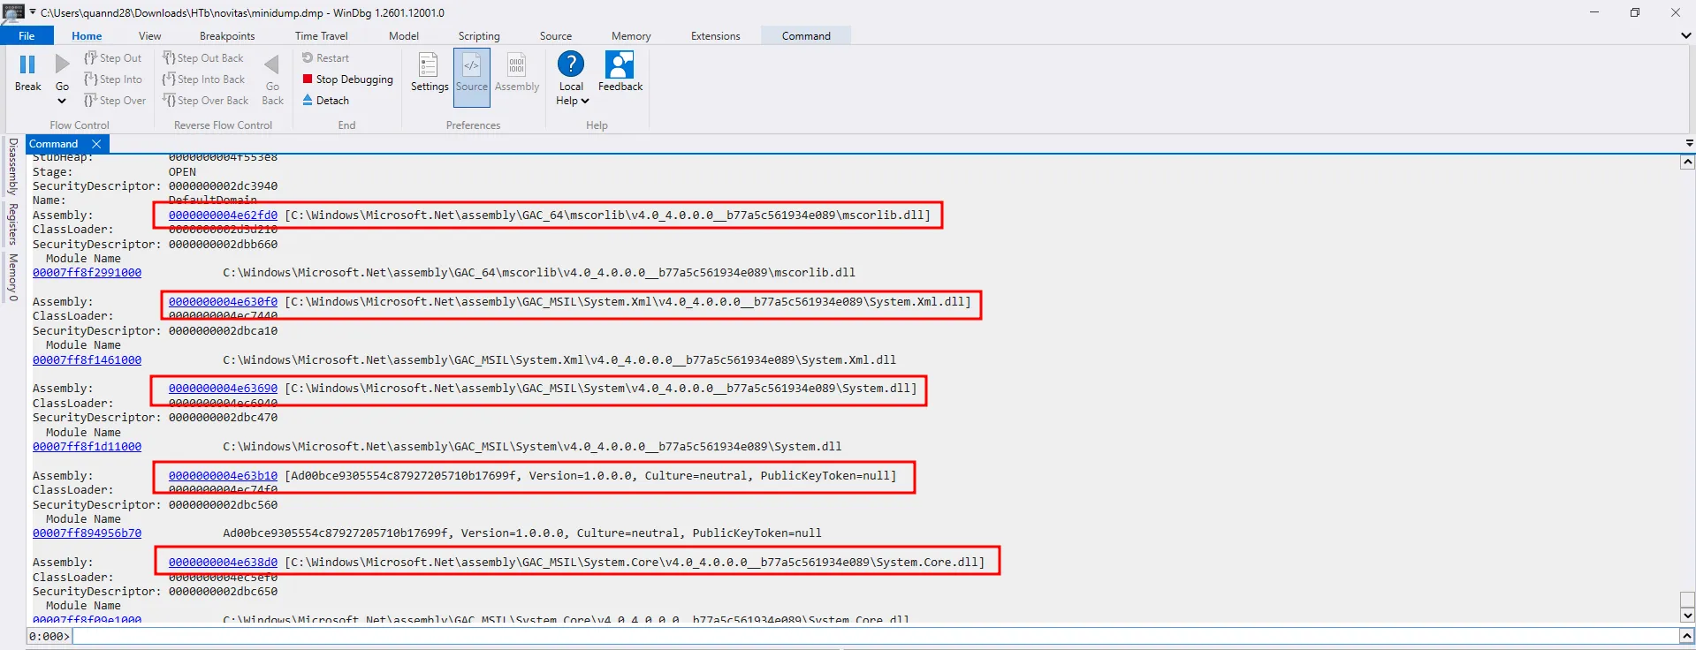Click the Restart debugging icon
The width and height of the screenshot is (1696, 650).
(x=308, y=58)
